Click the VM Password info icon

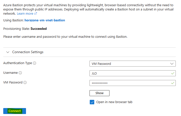click(25, 82)
